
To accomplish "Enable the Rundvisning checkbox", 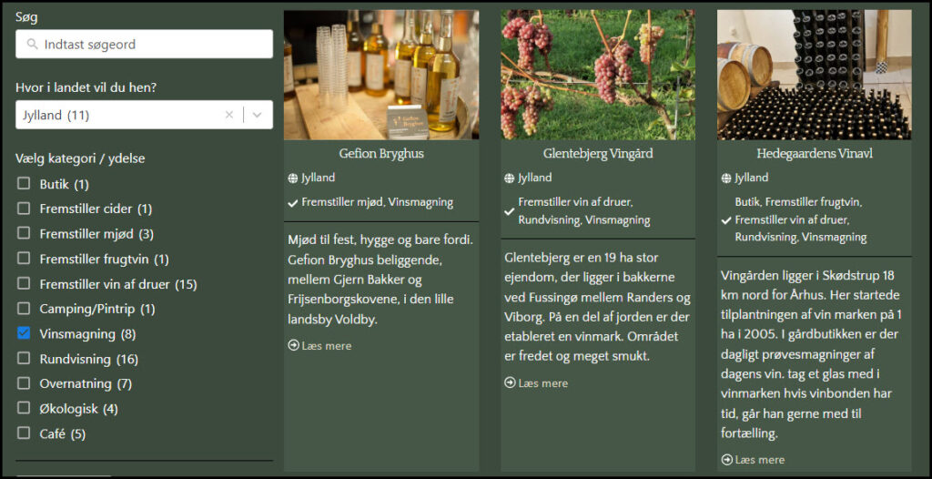I will click(x=24, y=358).
